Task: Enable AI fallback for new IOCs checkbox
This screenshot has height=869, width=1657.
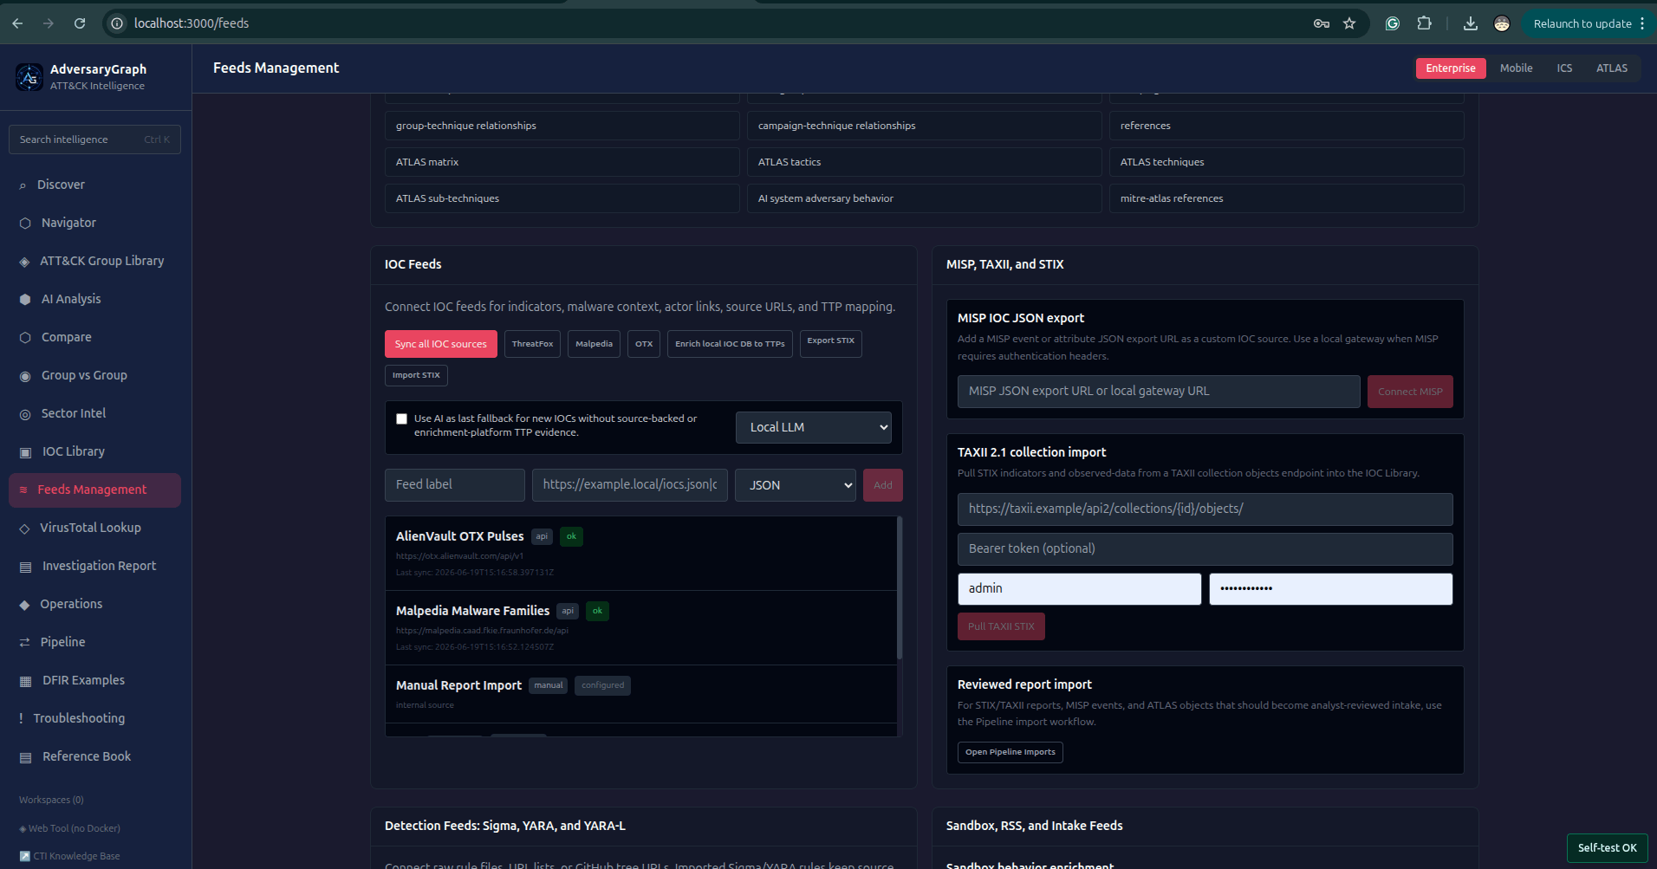Action: tap(401, 418)
